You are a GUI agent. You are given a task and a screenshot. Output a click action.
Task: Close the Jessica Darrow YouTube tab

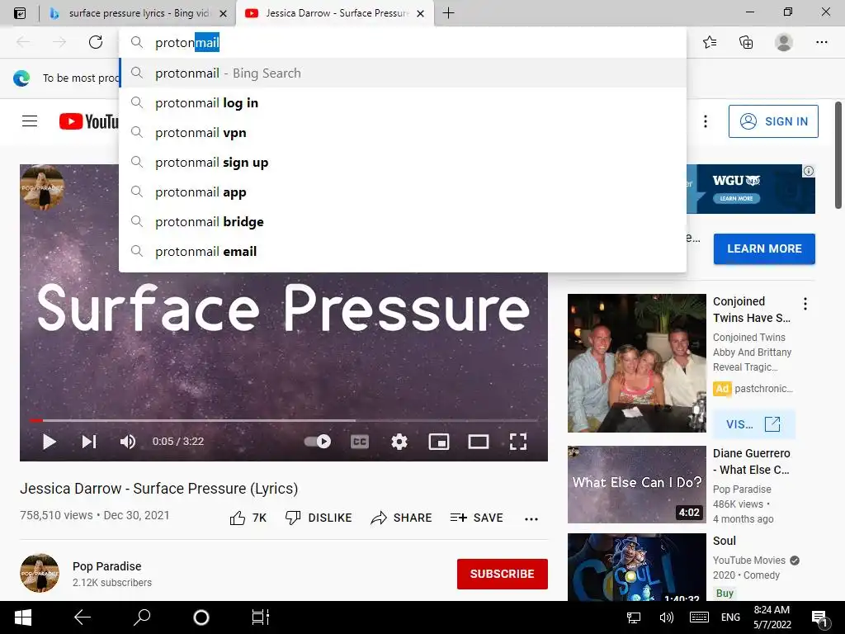(421, 13)
